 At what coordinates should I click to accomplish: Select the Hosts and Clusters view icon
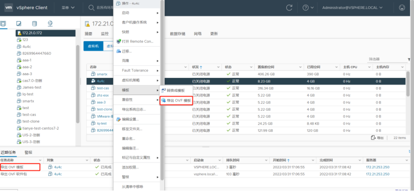pyautogui.click(x=3, y=24)
